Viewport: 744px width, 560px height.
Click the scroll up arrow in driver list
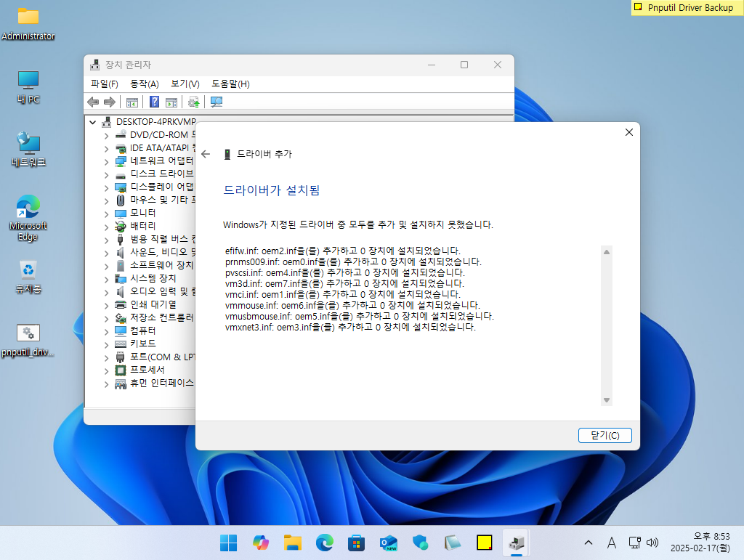[607, 252]
